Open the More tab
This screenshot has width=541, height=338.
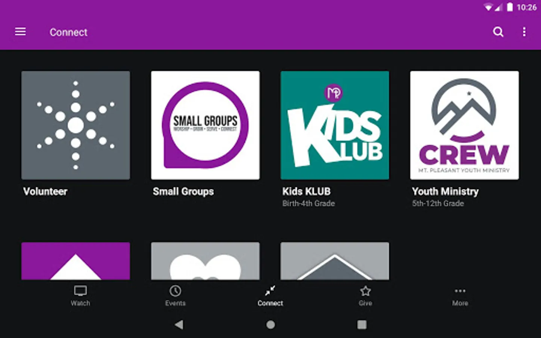[x=460, y=296]
